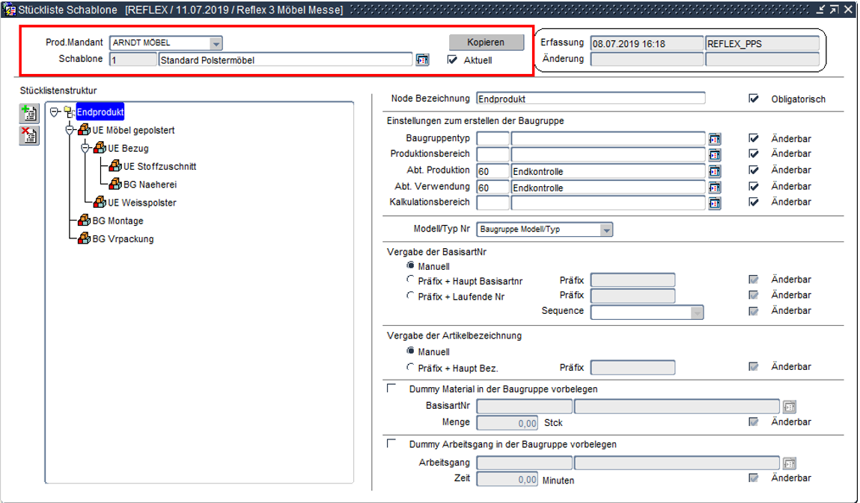This screenshot has height=503, width=860.
Task: Collapse the UE Bezug tree node
Action: (85, 148)
